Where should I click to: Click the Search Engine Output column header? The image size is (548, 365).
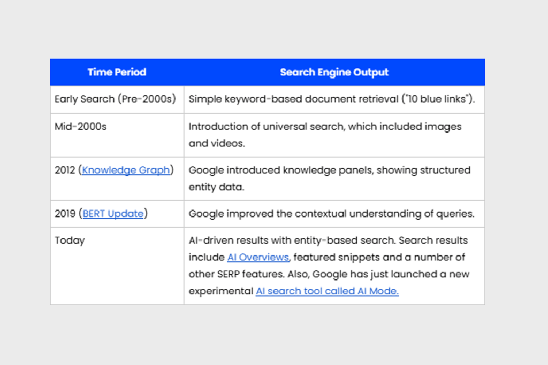click(x=334, y=72)
